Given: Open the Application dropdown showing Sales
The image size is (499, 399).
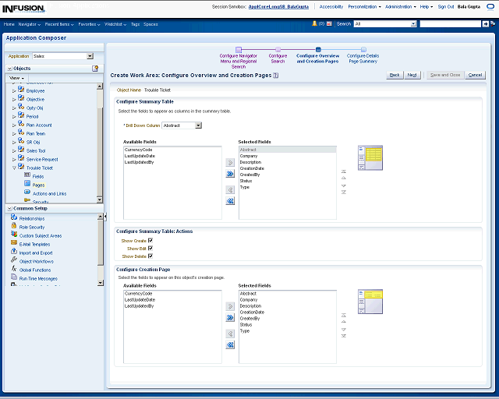Looking at the screenshot, I should click(90, 56).
